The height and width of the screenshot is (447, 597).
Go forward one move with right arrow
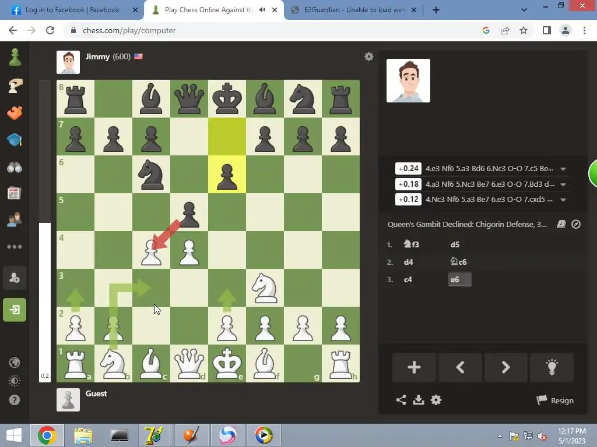[x=505, y=367]
